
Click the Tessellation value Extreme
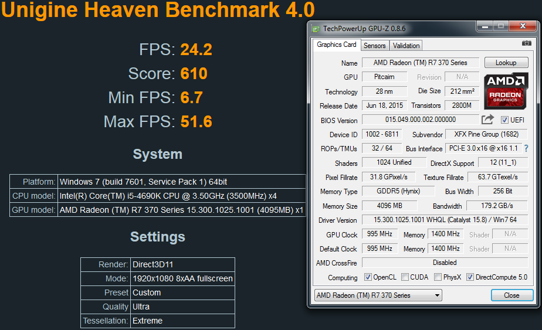147,321
